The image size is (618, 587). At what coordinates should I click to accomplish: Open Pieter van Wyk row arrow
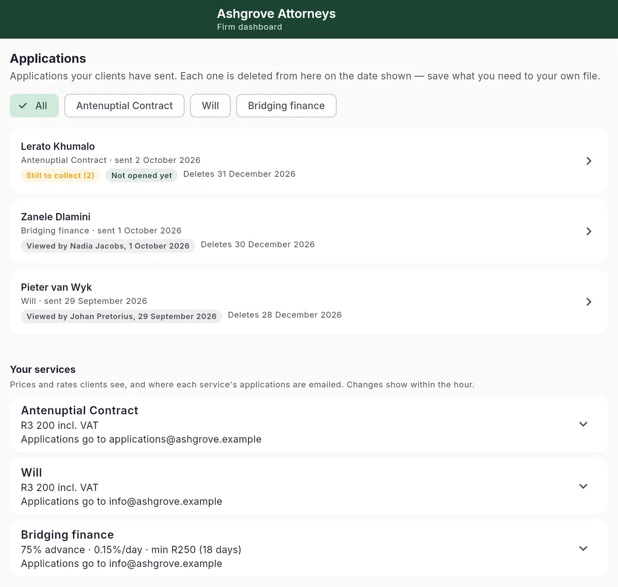pyautogui.click(x=589, y=302)
